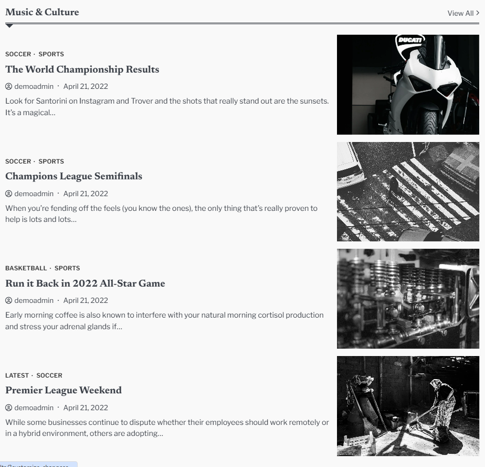Open Run it Back in 2022 All-Star Game
The image size is (485, 467).
pos(85,283)
